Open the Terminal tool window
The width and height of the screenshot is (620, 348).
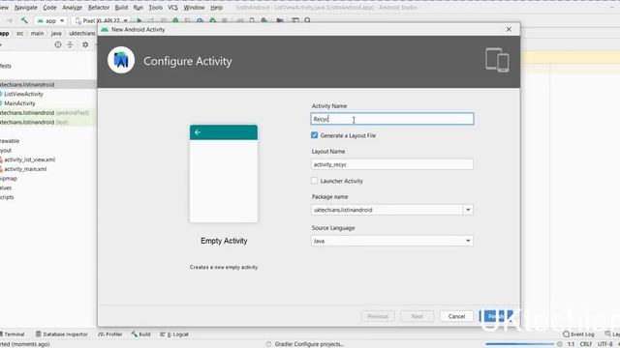tap(12, 334)
